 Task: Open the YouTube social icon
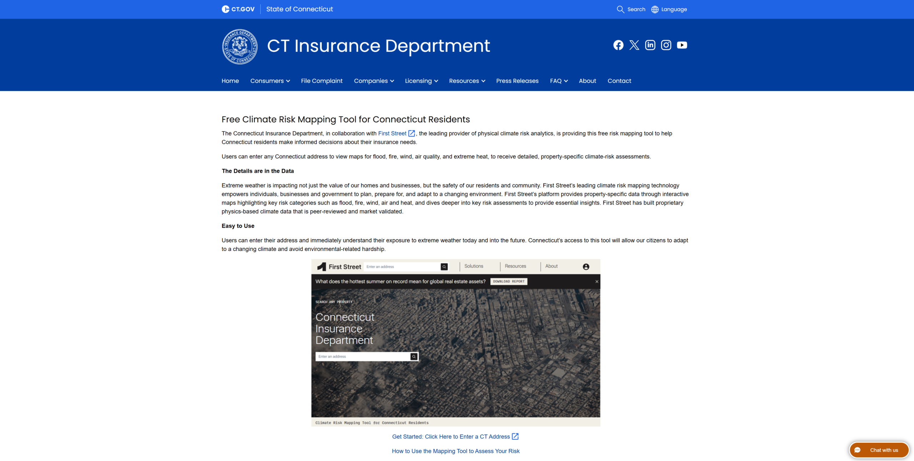coord(682,45)
